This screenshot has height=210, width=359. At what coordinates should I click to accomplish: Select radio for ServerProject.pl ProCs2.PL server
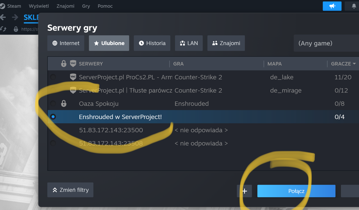click(x=53, y=77)
